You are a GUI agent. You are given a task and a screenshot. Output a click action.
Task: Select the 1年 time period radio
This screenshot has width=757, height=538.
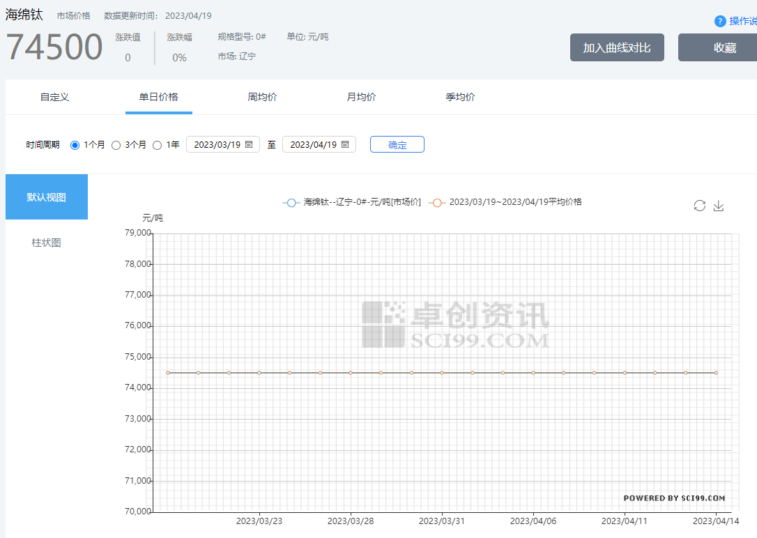point(157,145)
